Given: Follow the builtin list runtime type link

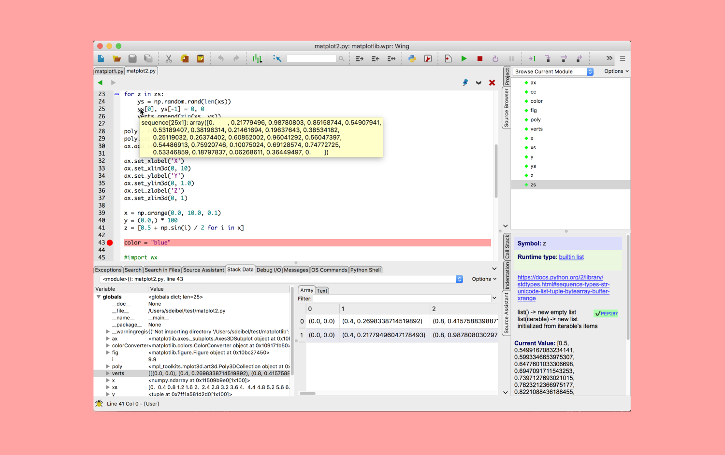Looking at the screenshot, I should pos(571,257).
